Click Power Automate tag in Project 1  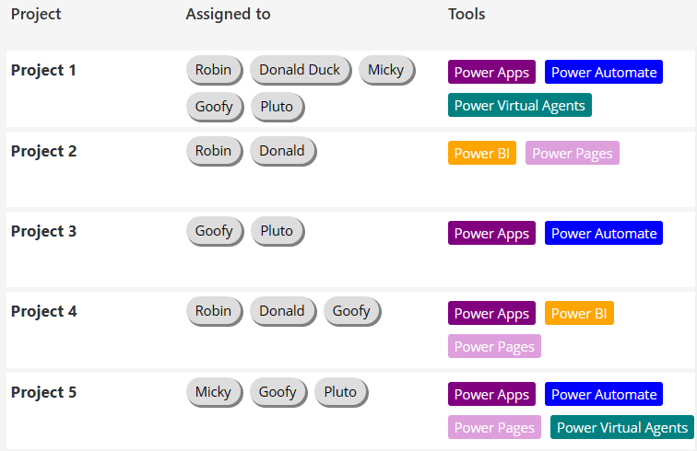(604, 72)
